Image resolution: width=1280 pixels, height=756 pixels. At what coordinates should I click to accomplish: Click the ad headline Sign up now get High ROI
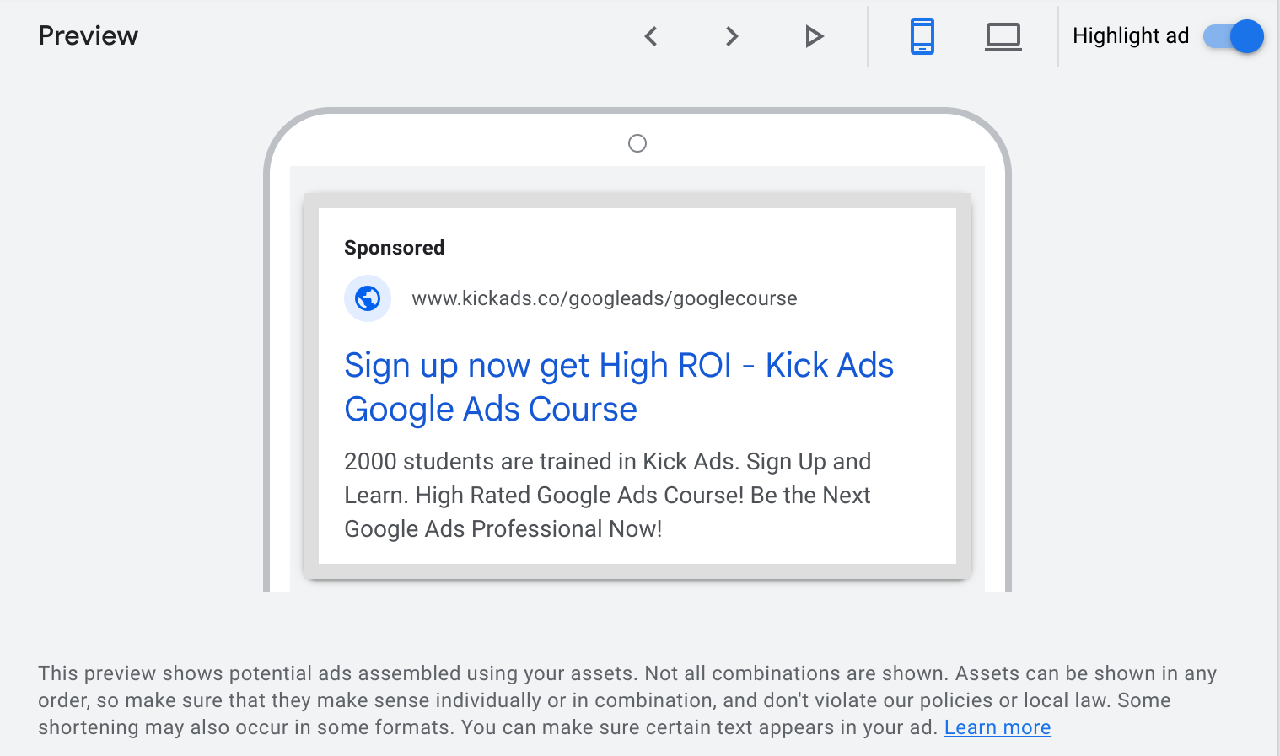(619, 387)
